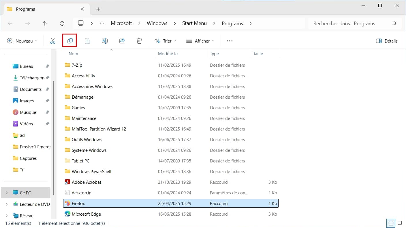Open the Trier sort dropdown
The image size is (406, 228).
[x=165, y=41]
